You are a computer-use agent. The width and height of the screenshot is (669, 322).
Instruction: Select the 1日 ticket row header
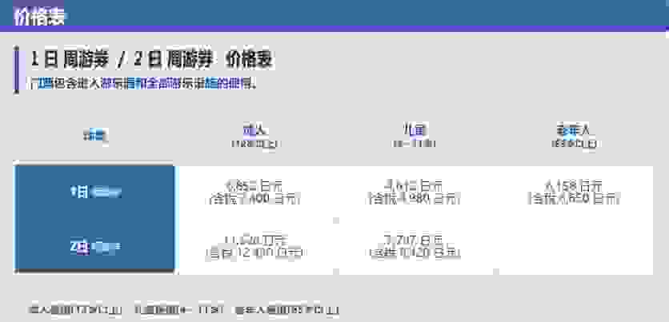[95, 192]
